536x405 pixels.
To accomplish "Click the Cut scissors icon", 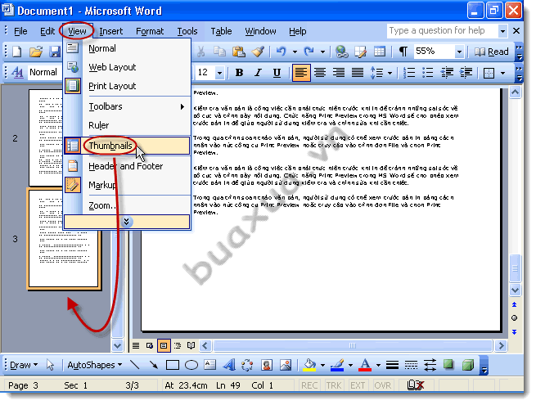I will tap(201, 52).
